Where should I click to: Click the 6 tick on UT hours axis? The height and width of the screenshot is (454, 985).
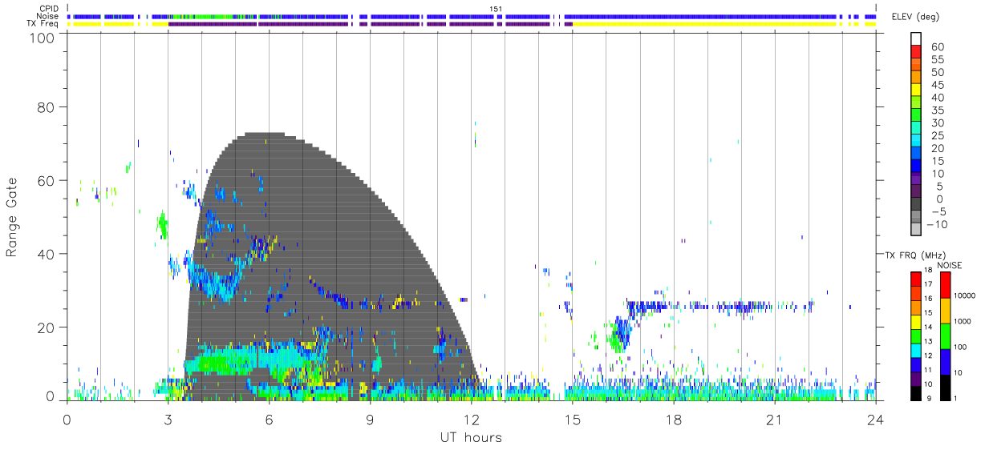[269, 420]
